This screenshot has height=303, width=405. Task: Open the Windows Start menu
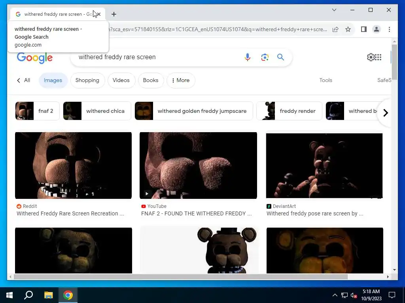point(9,295)
